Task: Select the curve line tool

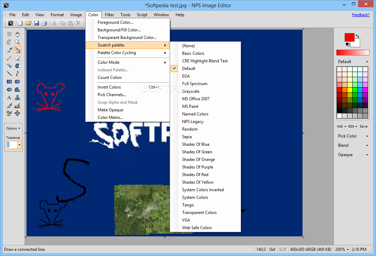Action: coord(17,73)
